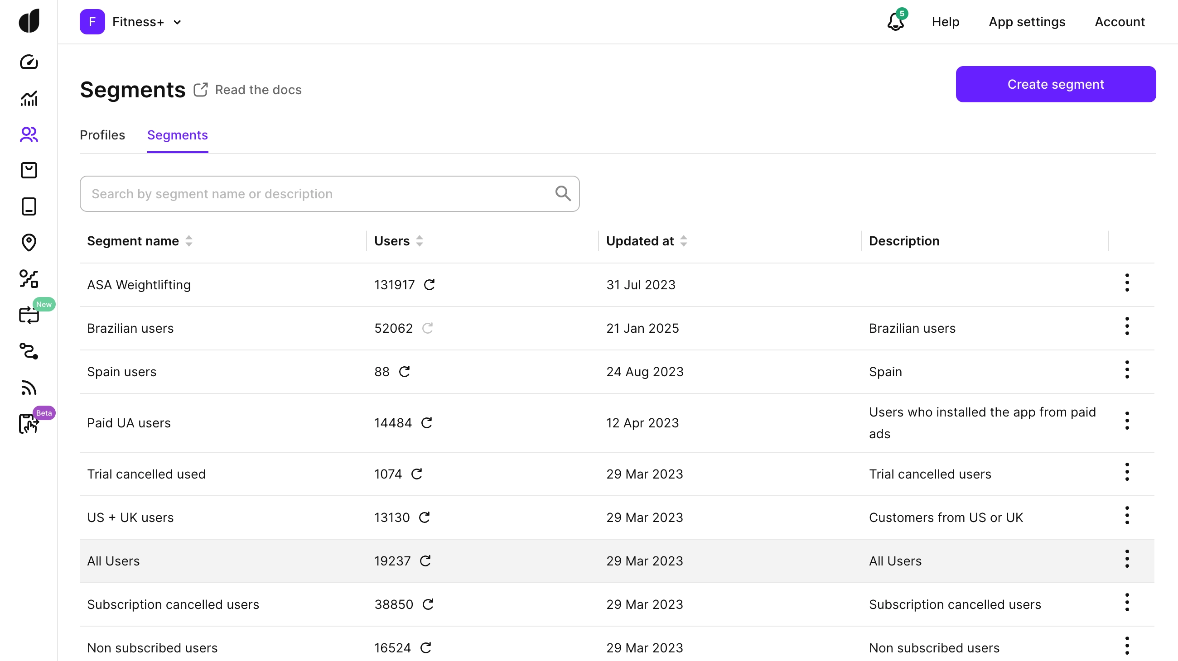
Task: Open App settings in top menu
Action: pyautogui.click(x=1027, y=21)
